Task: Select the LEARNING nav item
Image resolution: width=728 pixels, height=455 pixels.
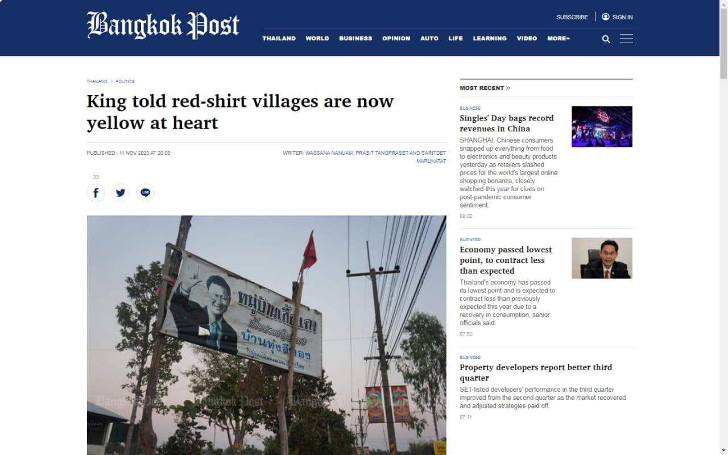Action: click(490, 39)
